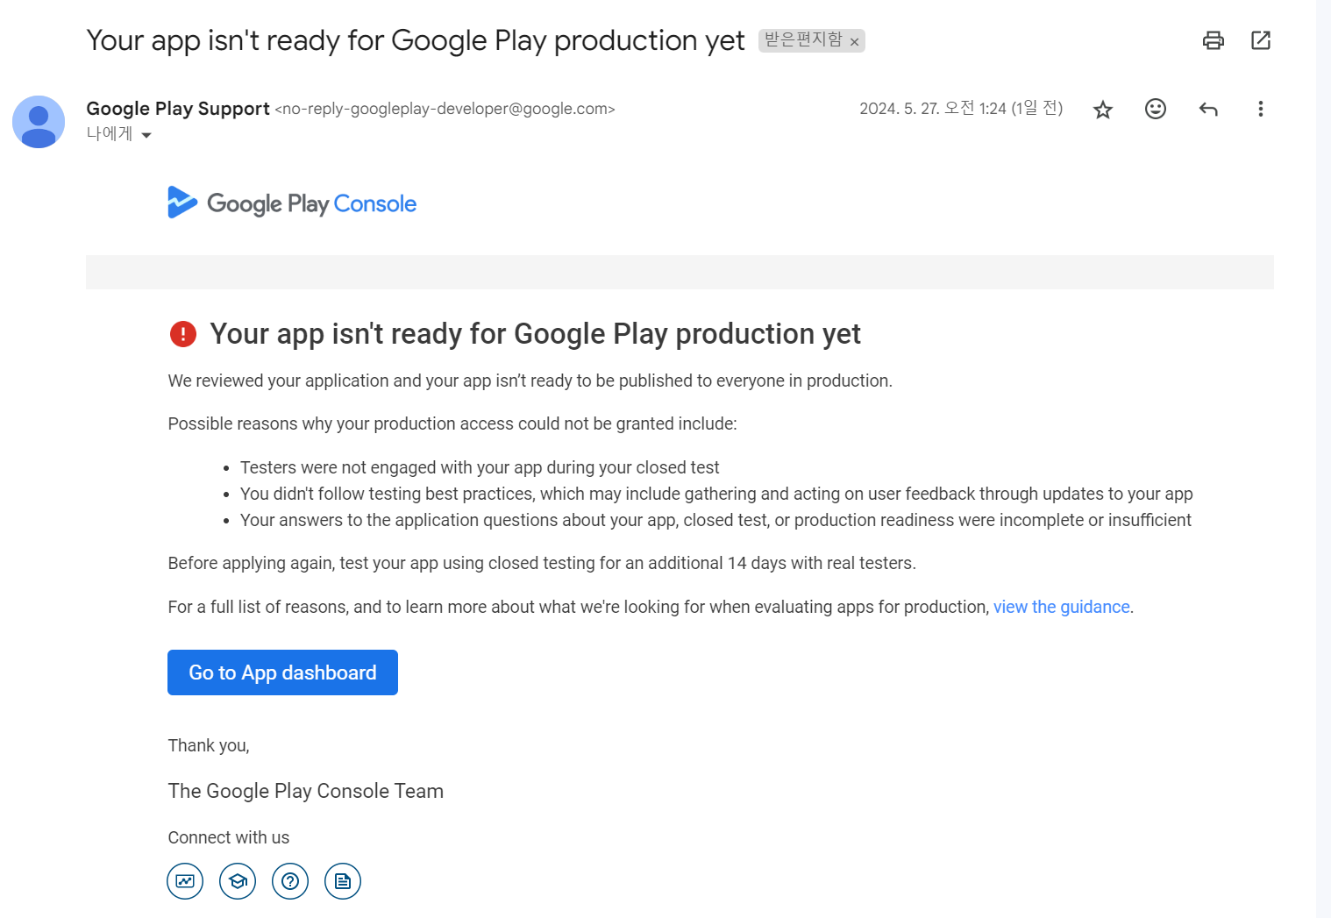Click the red alert exclamation icon

(x=183, y=334)
